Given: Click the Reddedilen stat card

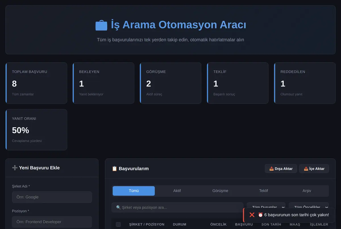Looking at the screenshot, I should point(305,83).
